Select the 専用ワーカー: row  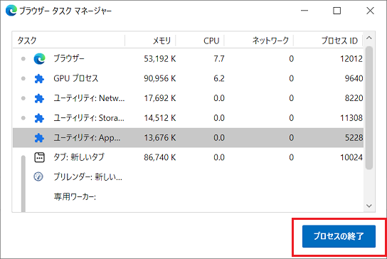pyautogui.click(x=188, y=197)
